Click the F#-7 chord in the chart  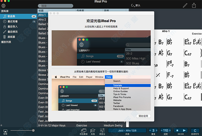(x=170, y=64)
